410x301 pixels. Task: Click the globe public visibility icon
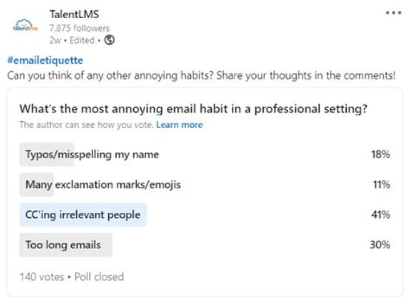tap(110, 40)
